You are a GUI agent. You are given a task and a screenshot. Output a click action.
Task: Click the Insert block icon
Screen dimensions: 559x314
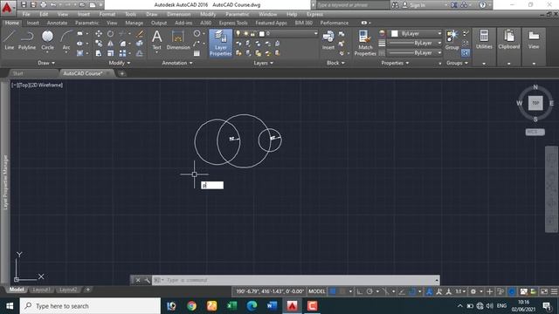click(328, 39)
